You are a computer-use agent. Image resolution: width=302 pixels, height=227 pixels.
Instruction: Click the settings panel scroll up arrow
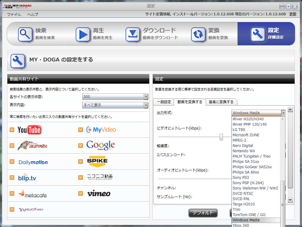click(x=290, y=110)
